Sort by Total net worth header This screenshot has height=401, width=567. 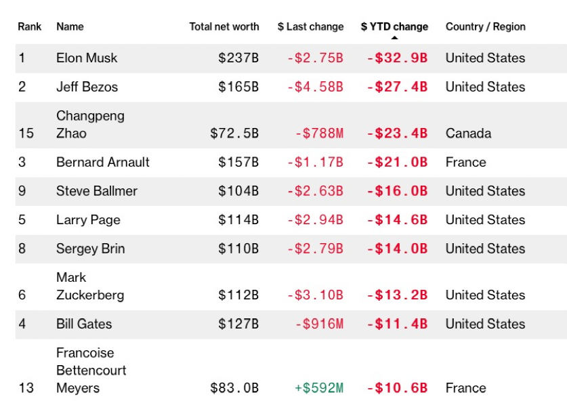(224, 27)
